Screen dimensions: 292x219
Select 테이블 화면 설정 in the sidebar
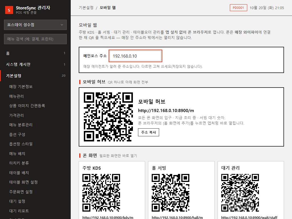[x=23, y=182]
